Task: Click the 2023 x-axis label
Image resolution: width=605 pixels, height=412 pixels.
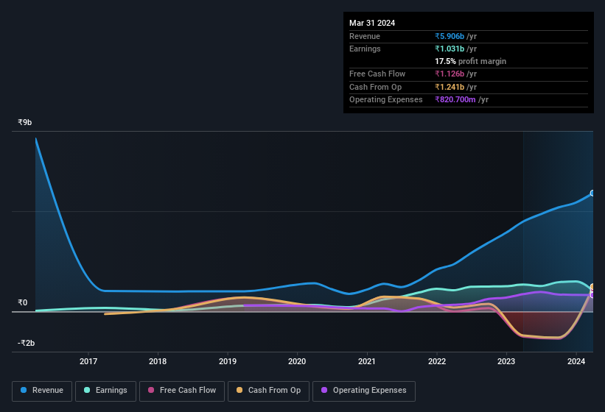Action: click(x=506, y=361)
